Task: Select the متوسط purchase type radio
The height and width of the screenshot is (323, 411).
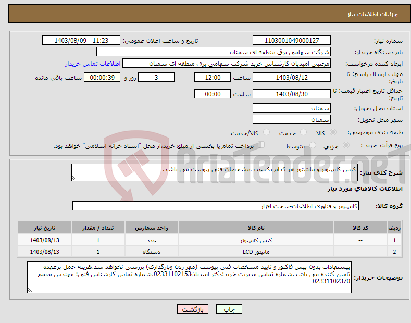Action: coord(313,145)
